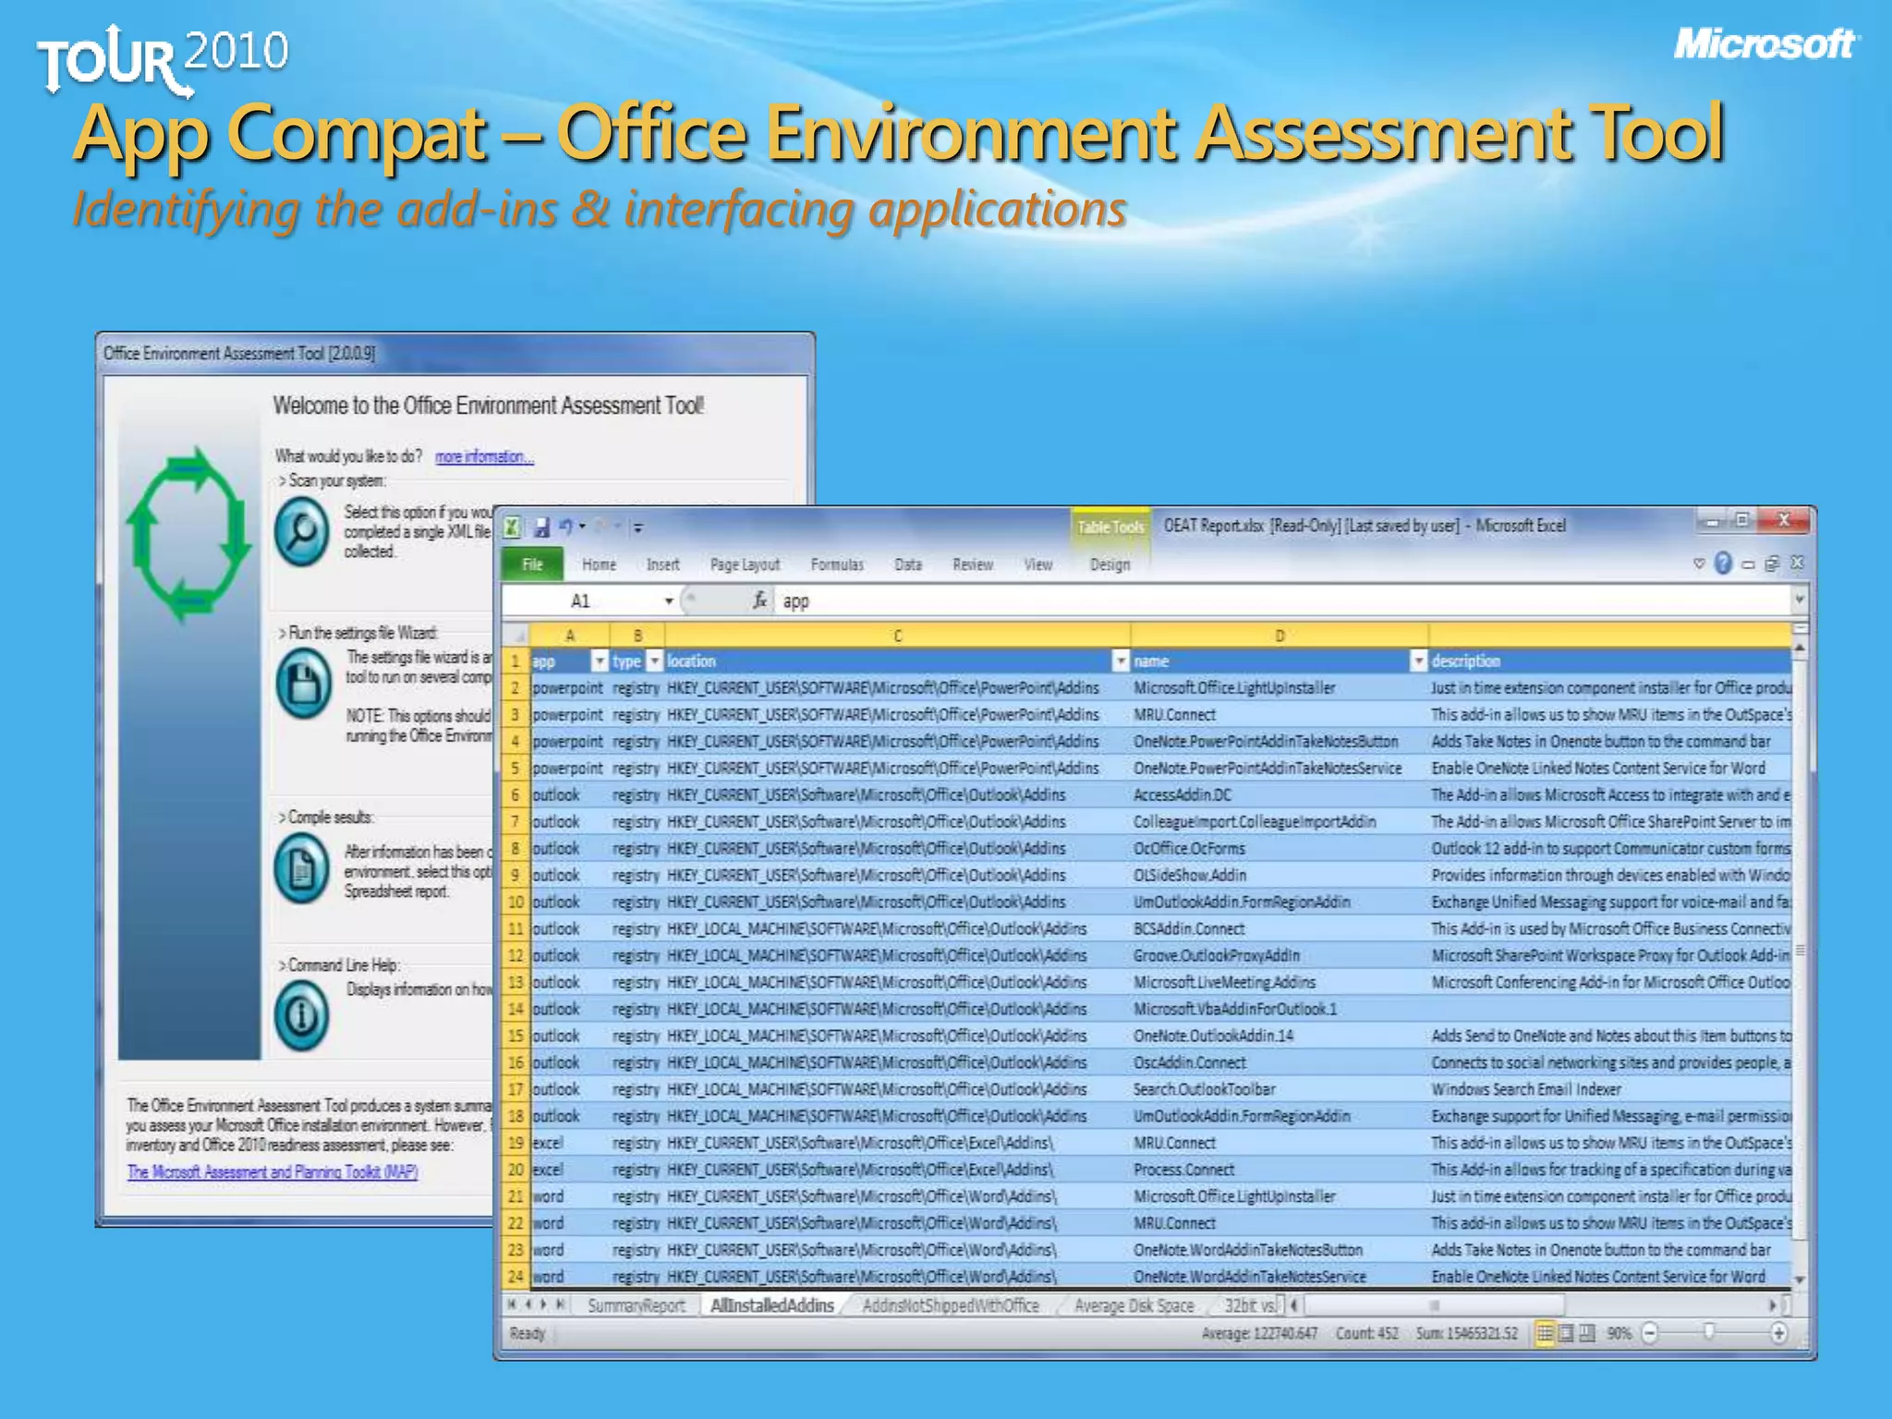Expand the formula bar with its right-end arrow
1892x1419 pixels.
tap(1799, 600)
